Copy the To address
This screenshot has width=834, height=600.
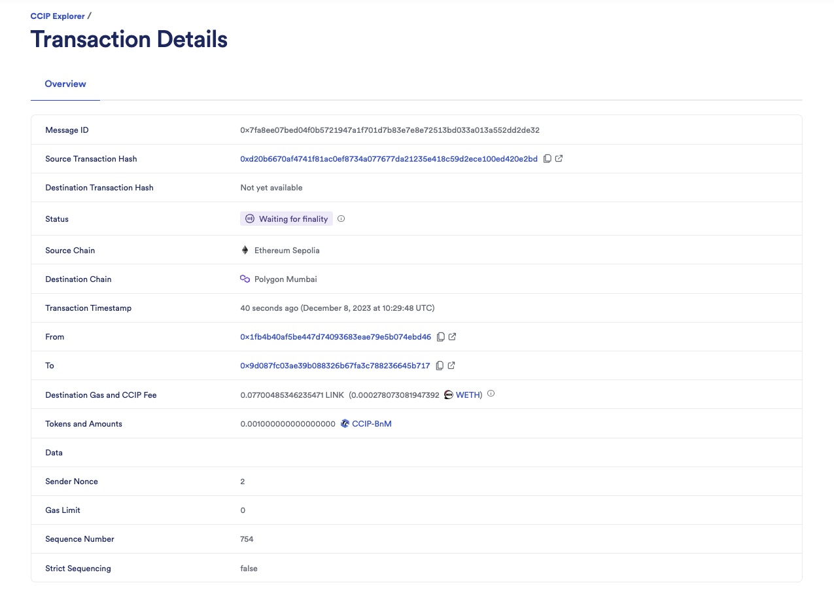[x=440, y=366]
